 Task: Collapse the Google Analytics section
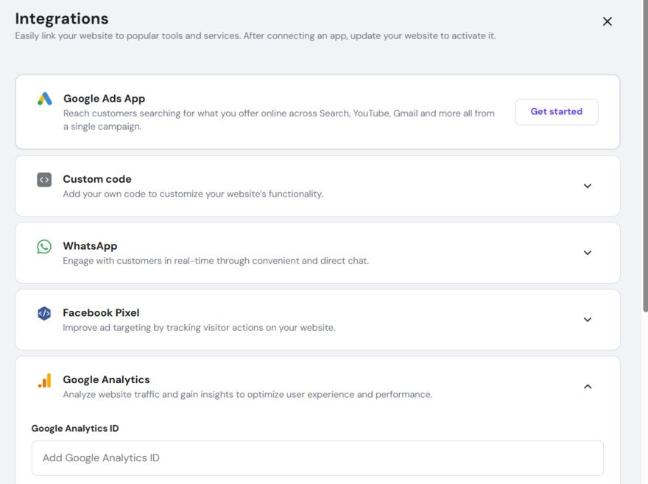point(588,387)
